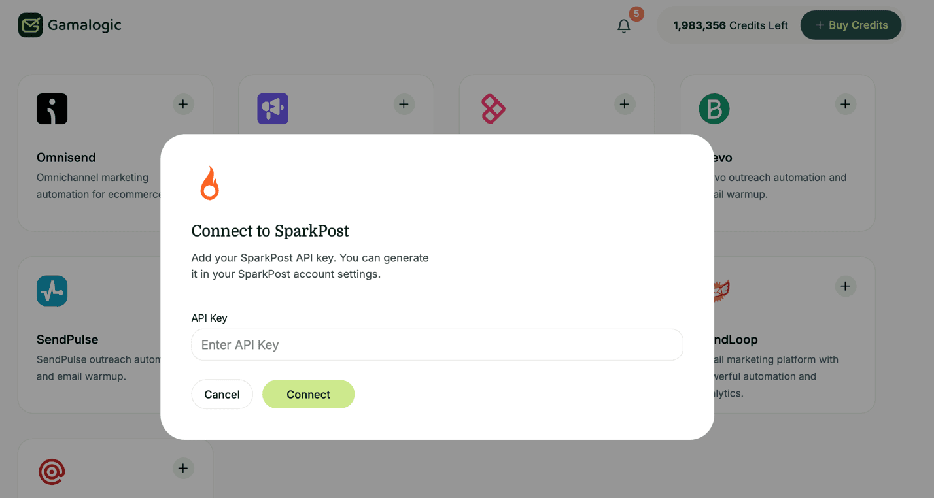Select the red at-sign integration icon
Viewport: 934px width, 498px height.
click(52, 471)
